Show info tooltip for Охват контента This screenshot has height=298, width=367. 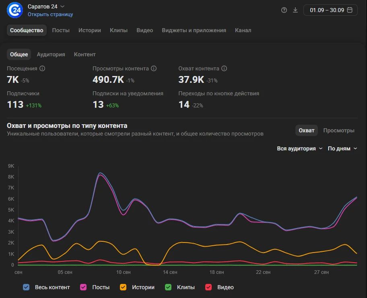pyautogui.click(x=224, y=68)
